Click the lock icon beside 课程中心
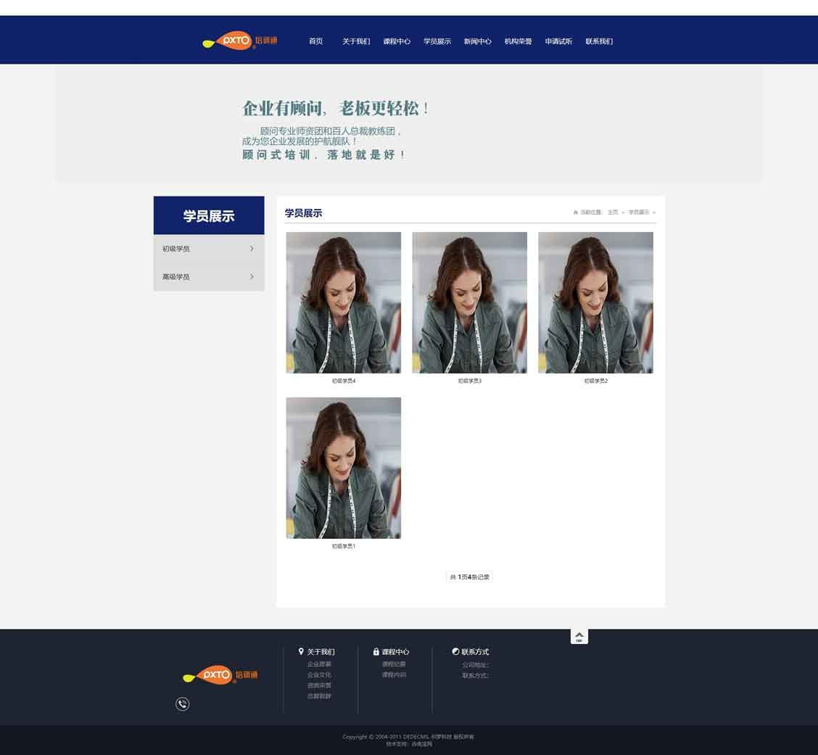The height and width of the screenshot is (755, 818). [x=376, y=651]
